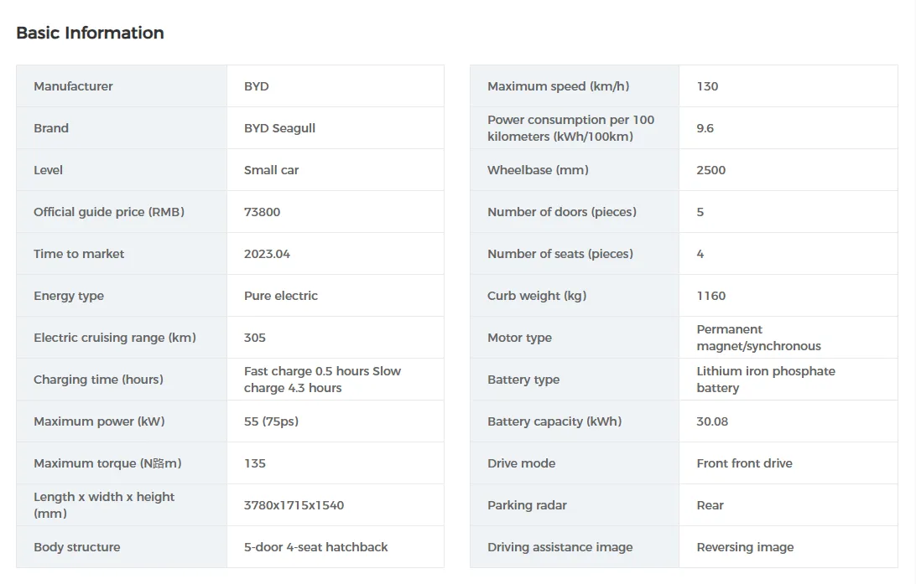
Task: Select the maximum power value 55 (75ps)
Action: 271,421
